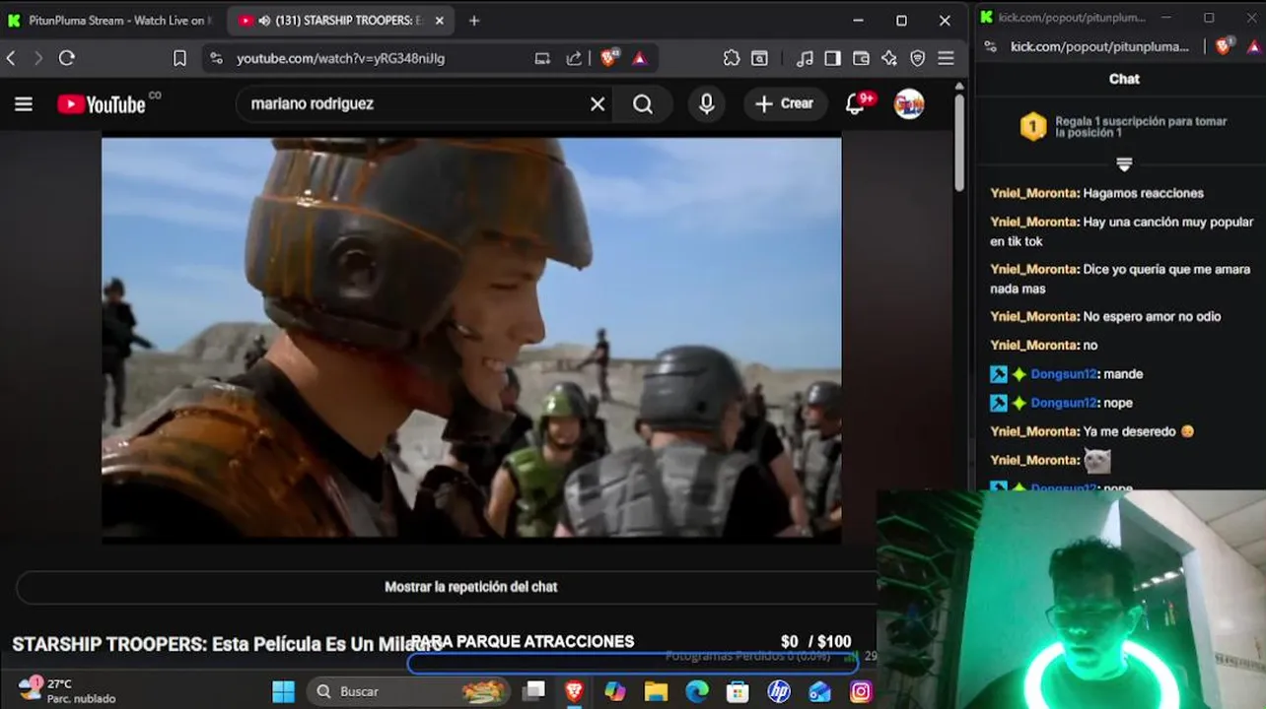Toggle Brave sidebar panel

pyautogui.click(x=833, y=58)
